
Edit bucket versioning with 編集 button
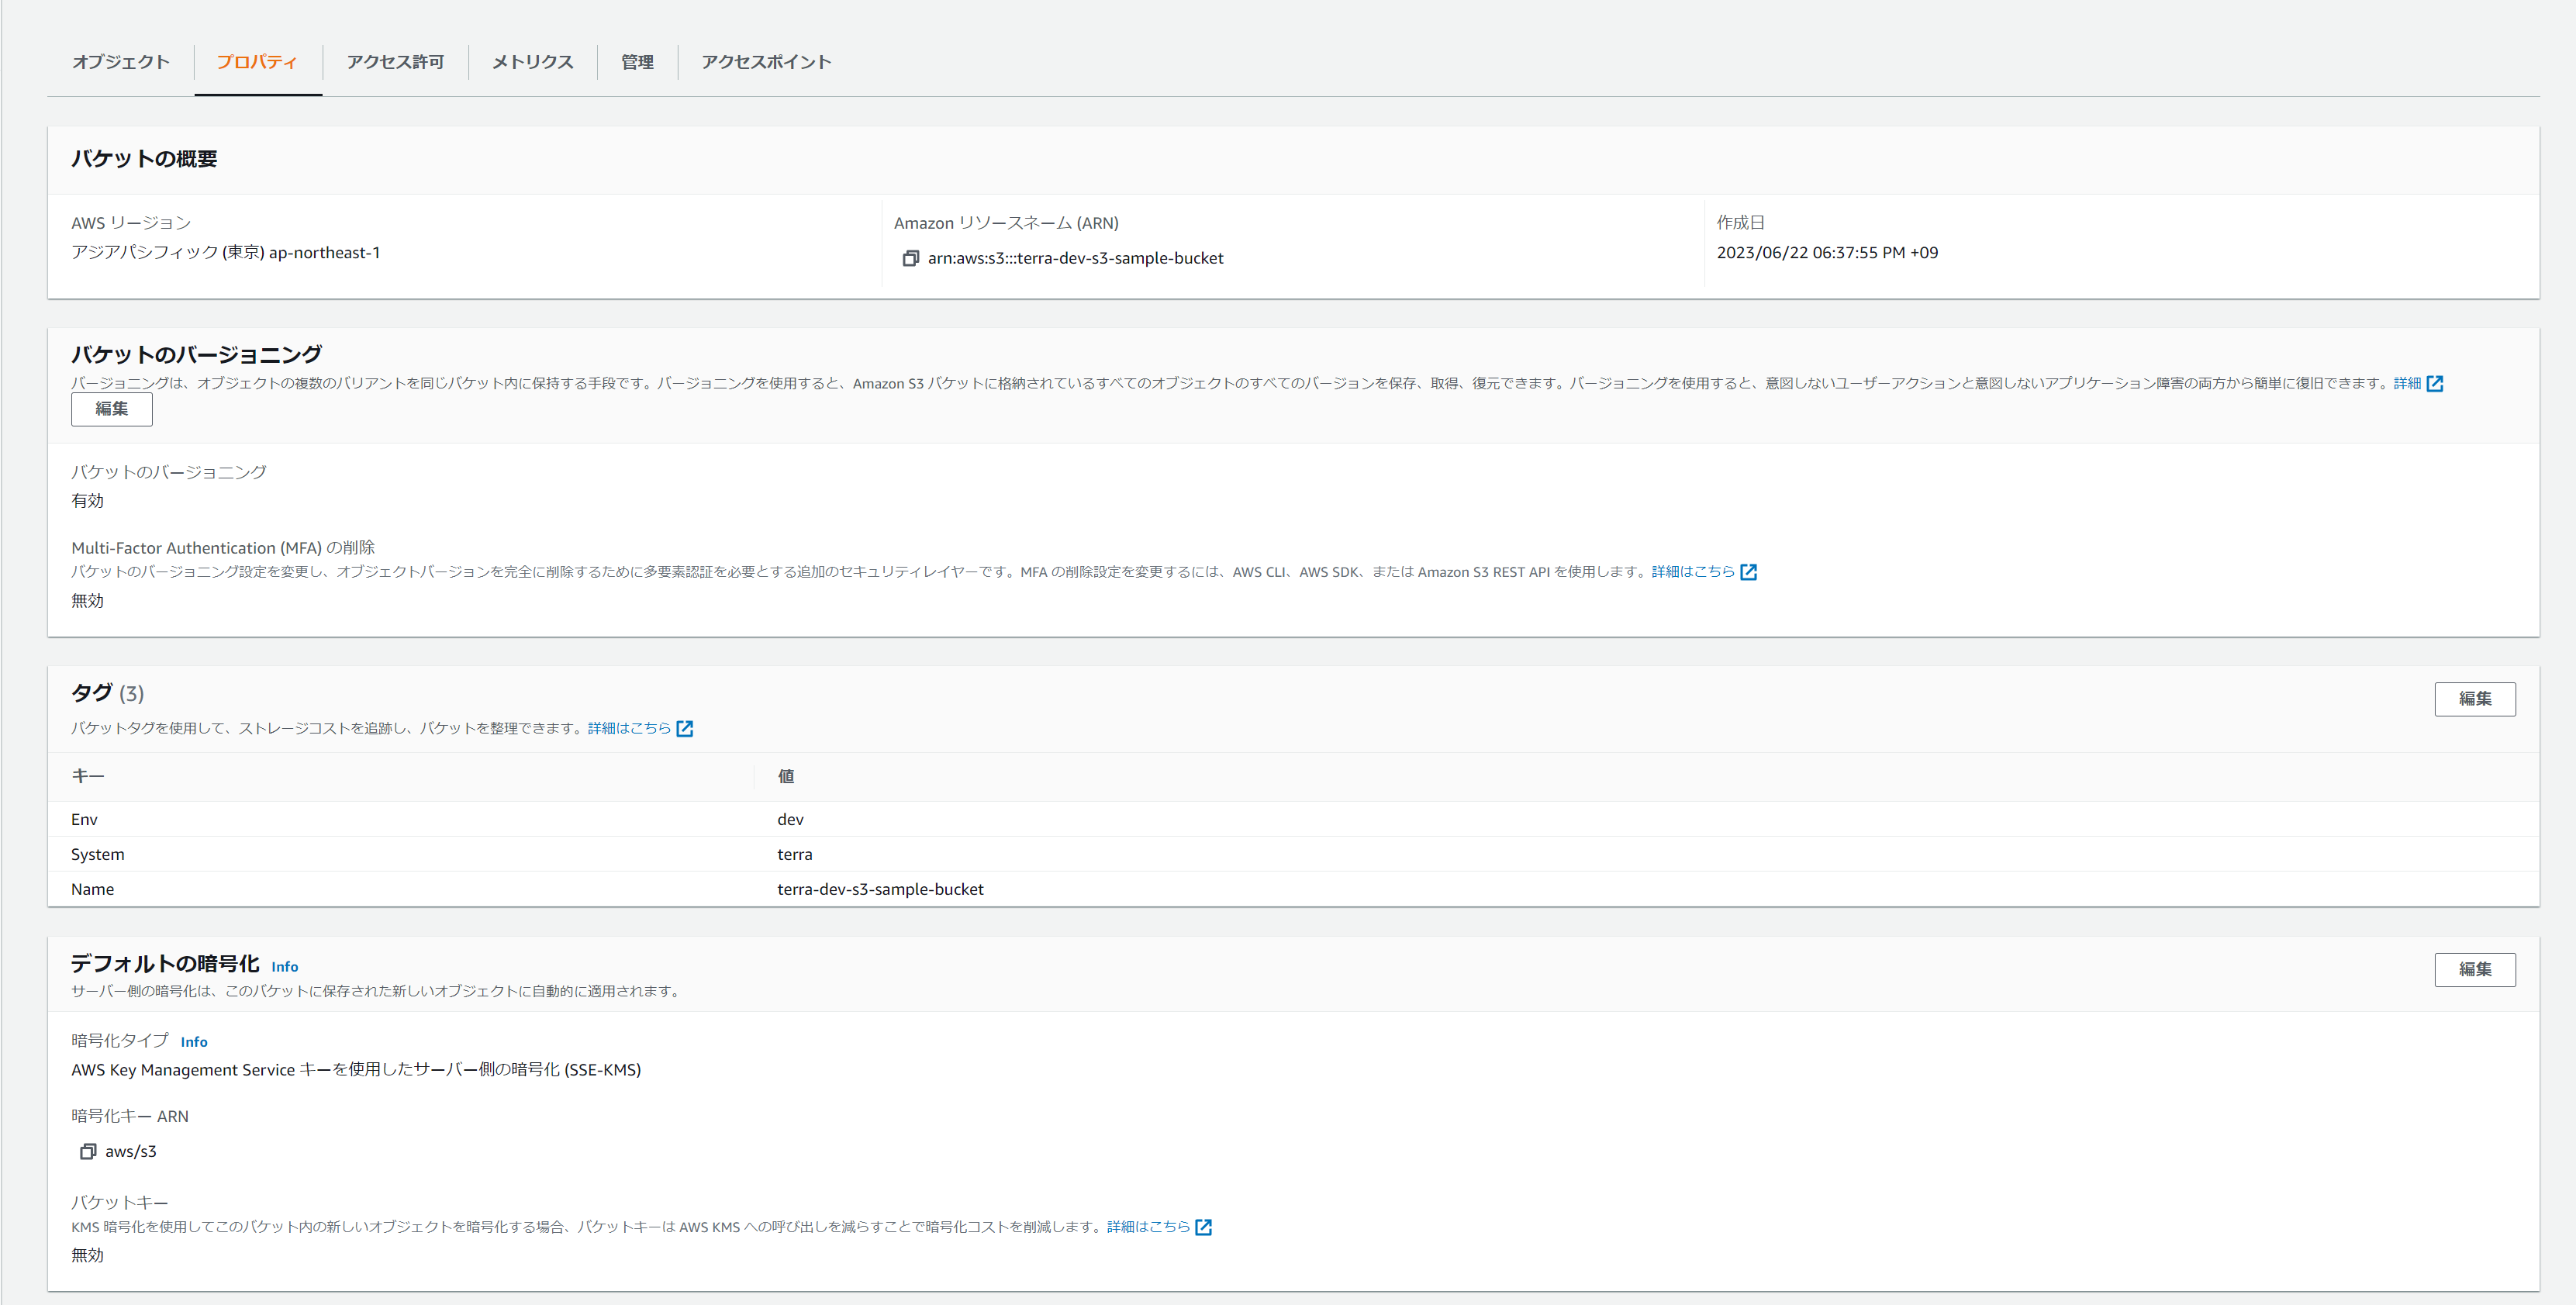pos(111,409)
